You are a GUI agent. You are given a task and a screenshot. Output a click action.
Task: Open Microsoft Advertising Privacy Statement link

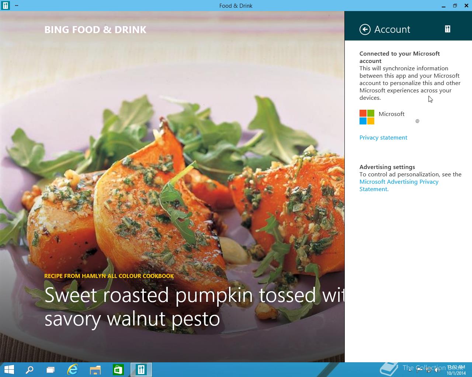point(399,185)
